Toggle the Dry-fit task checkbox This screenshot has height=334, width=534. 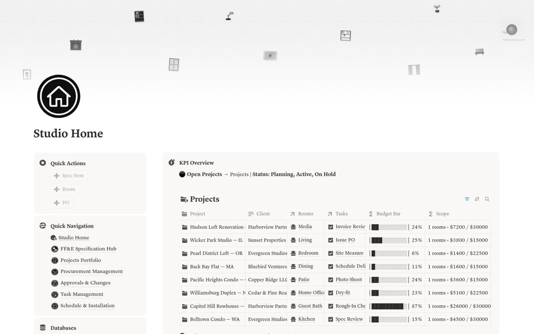330,293
